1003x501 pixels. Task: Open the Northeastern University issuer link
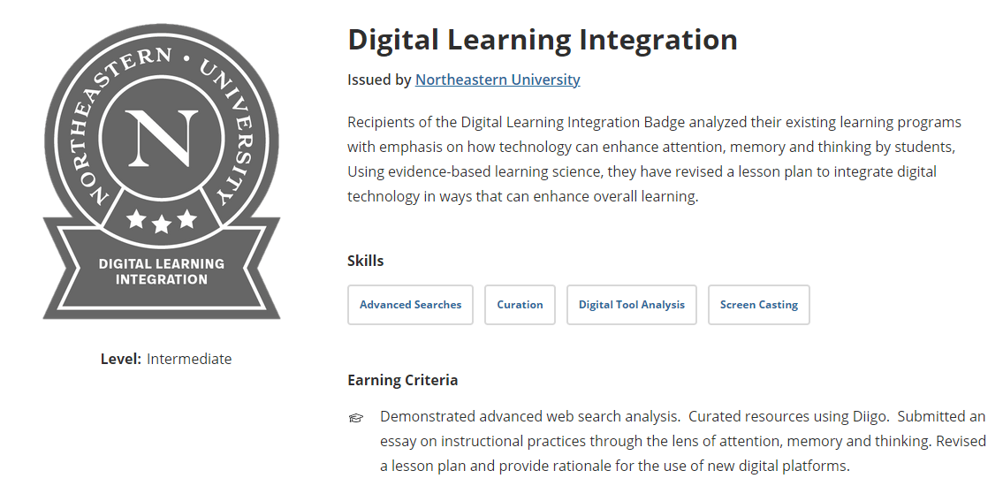click(x=498, y=80)
